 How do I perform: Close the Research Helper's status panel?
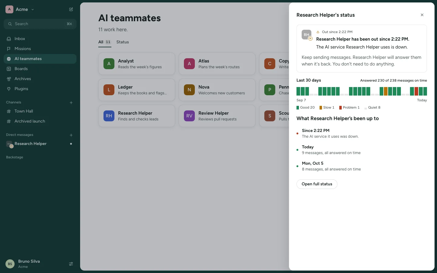click(x=422, y=15)
